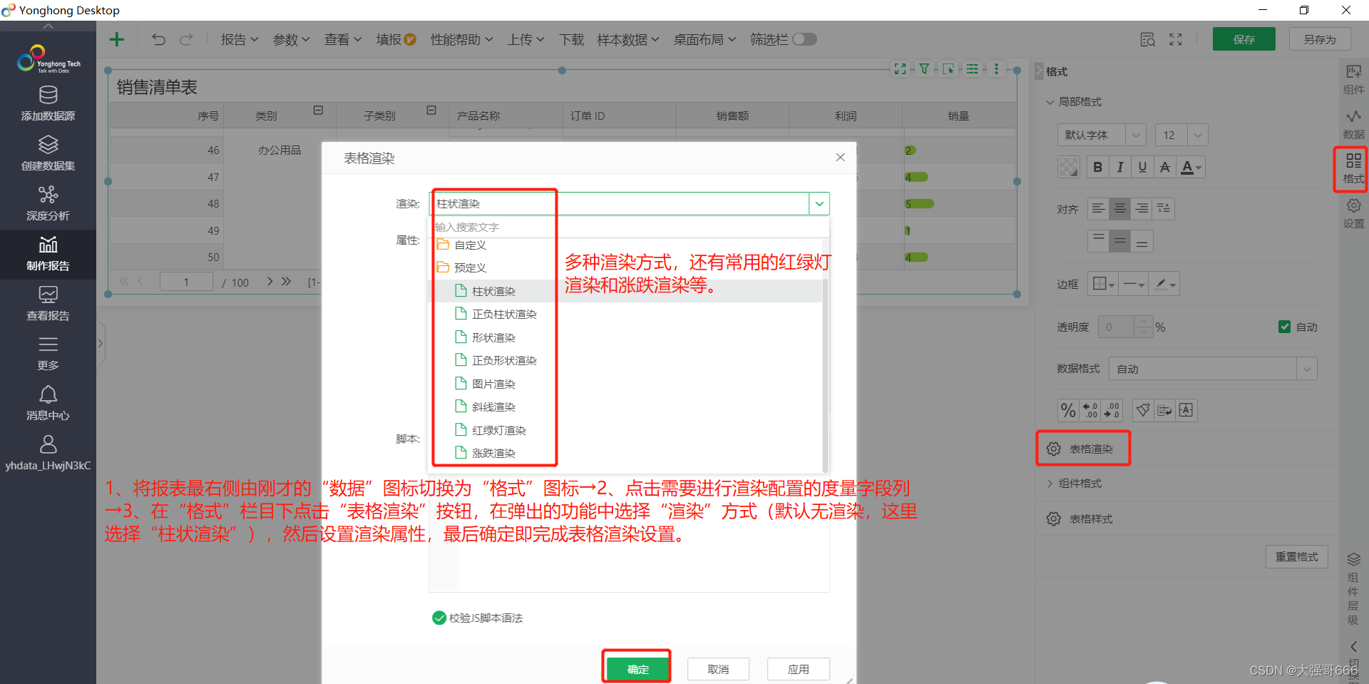
Task: Collapse the 类别 column toggle
Action: click(318, 111)
